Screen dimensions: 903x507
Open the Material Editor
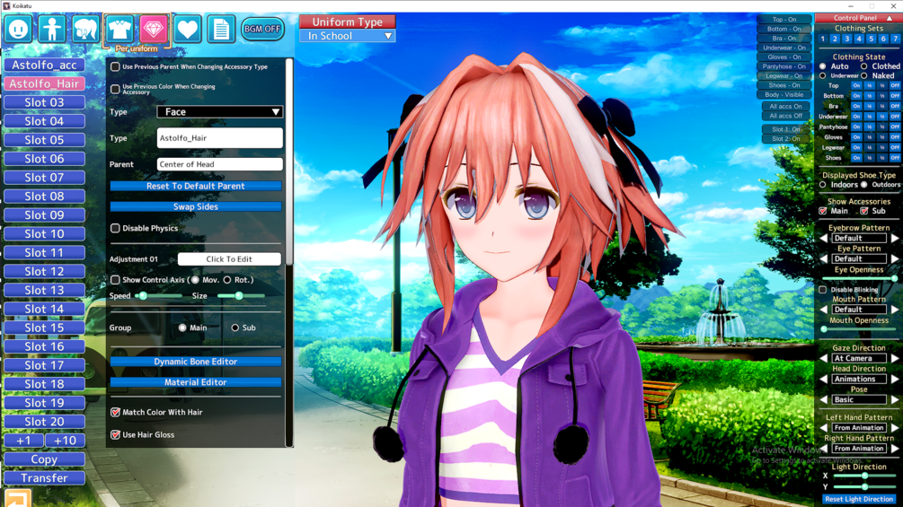[x=196, y=382]
